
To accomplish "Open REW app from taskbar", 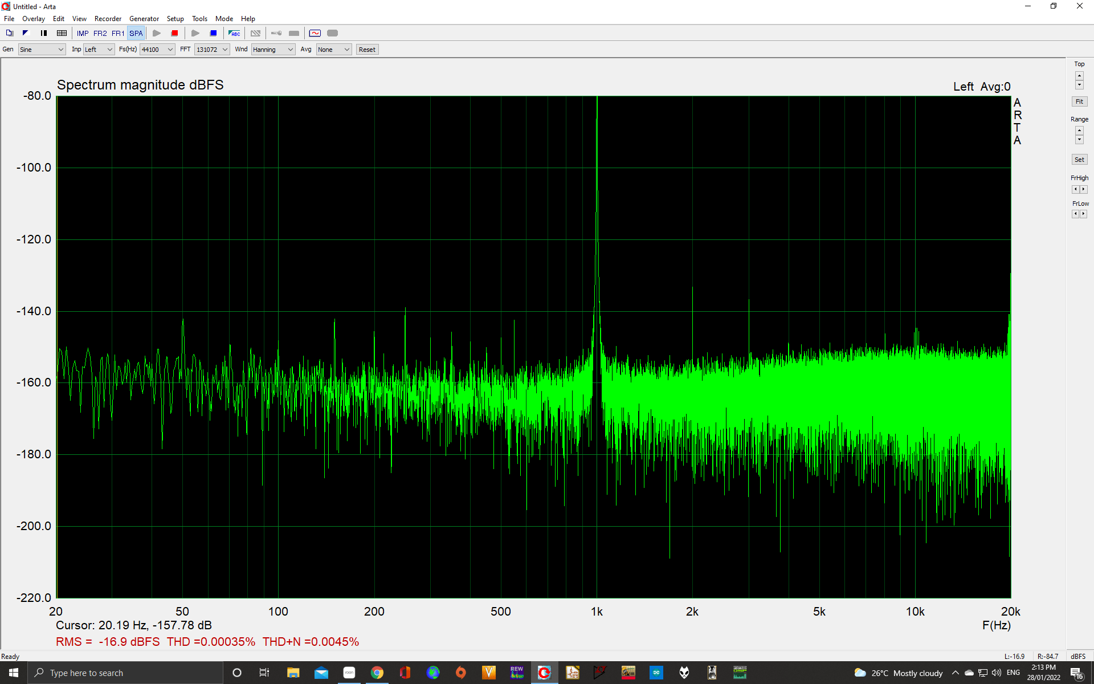I will (x=517, y=673).
